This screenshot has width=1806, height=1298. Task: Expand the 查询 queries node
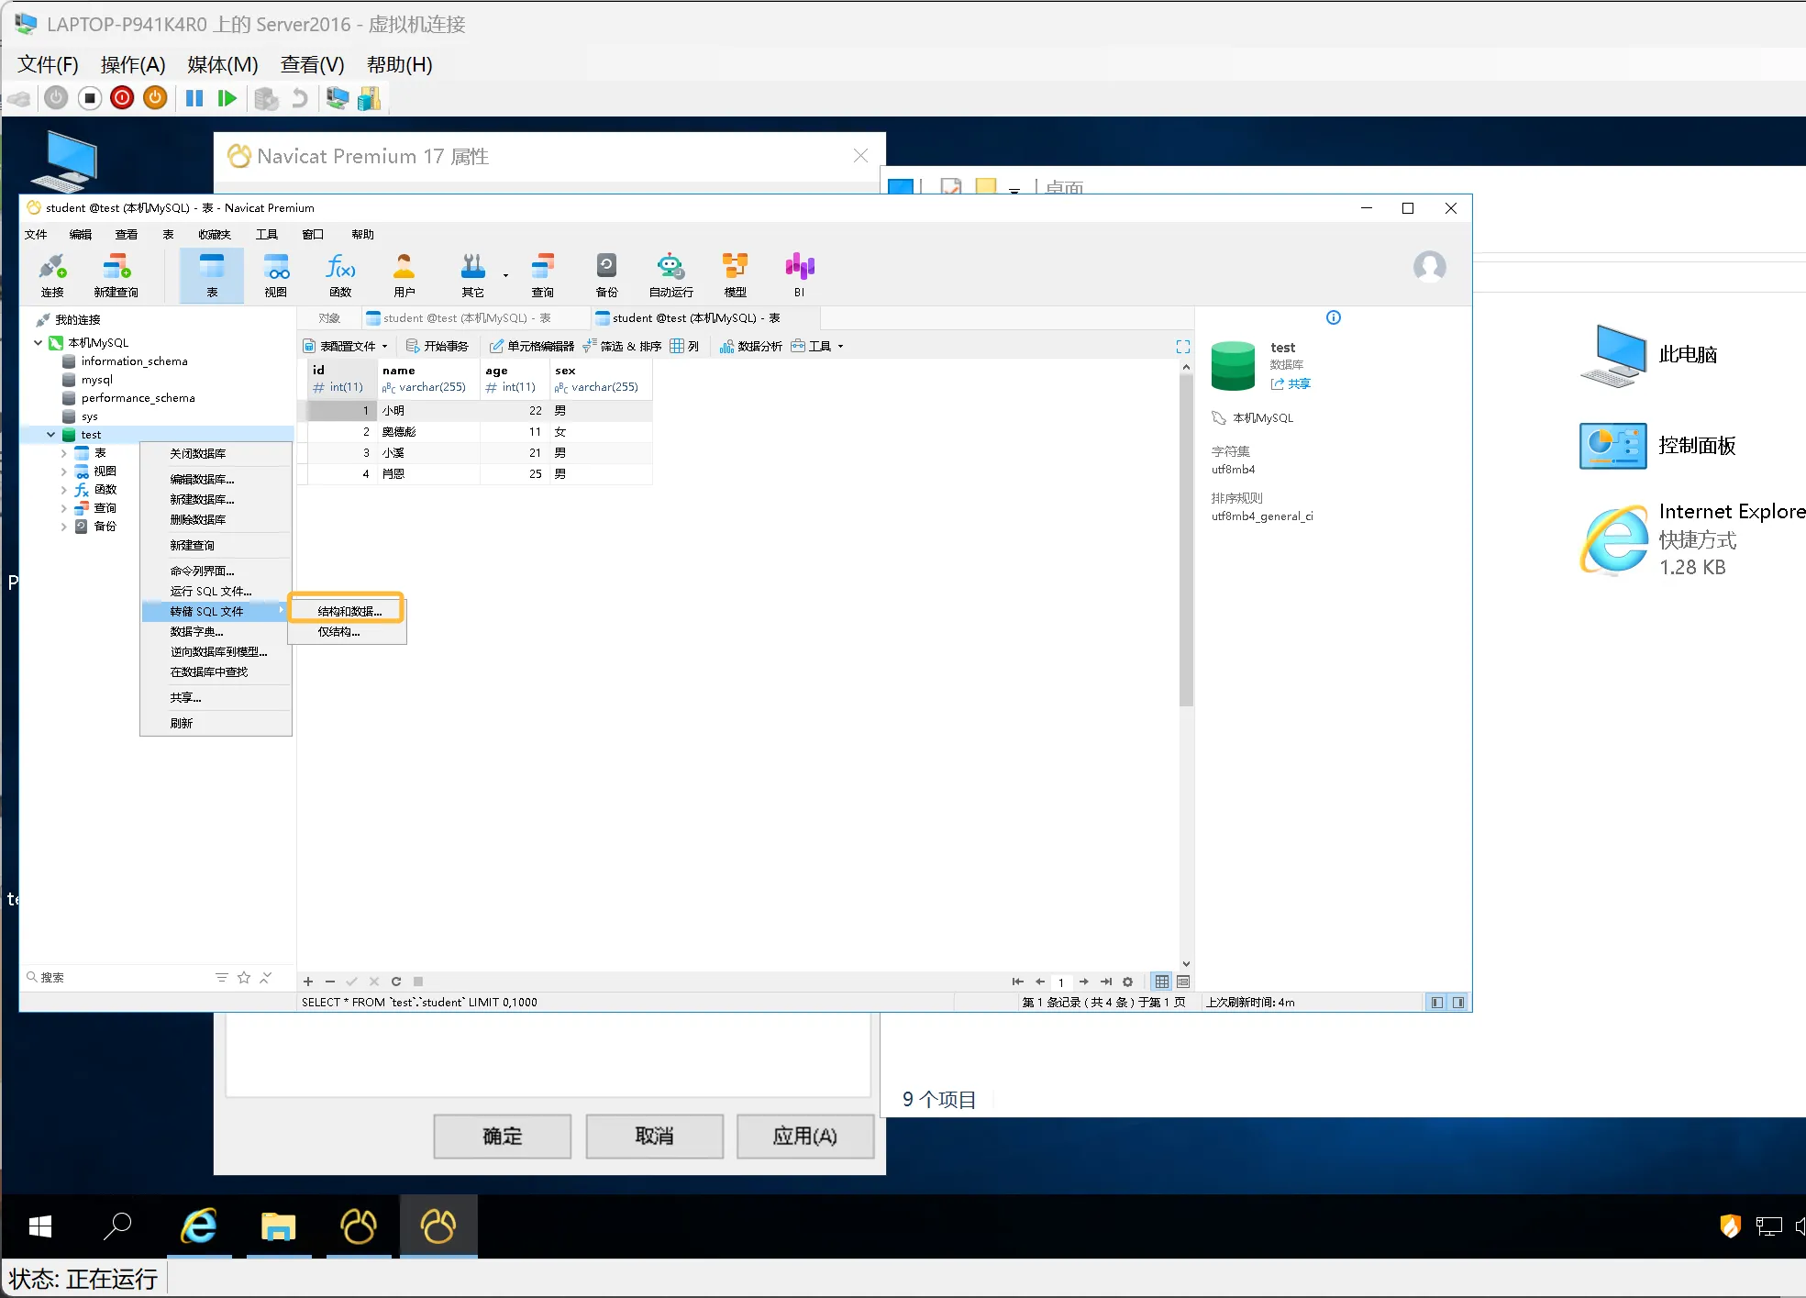point(63,508)
